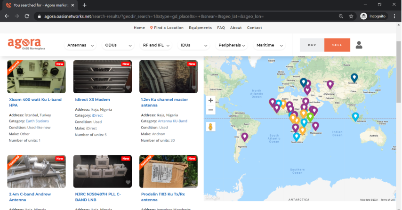
Task: Expand the ODUs dropdown menu
Action: (117, 45)
